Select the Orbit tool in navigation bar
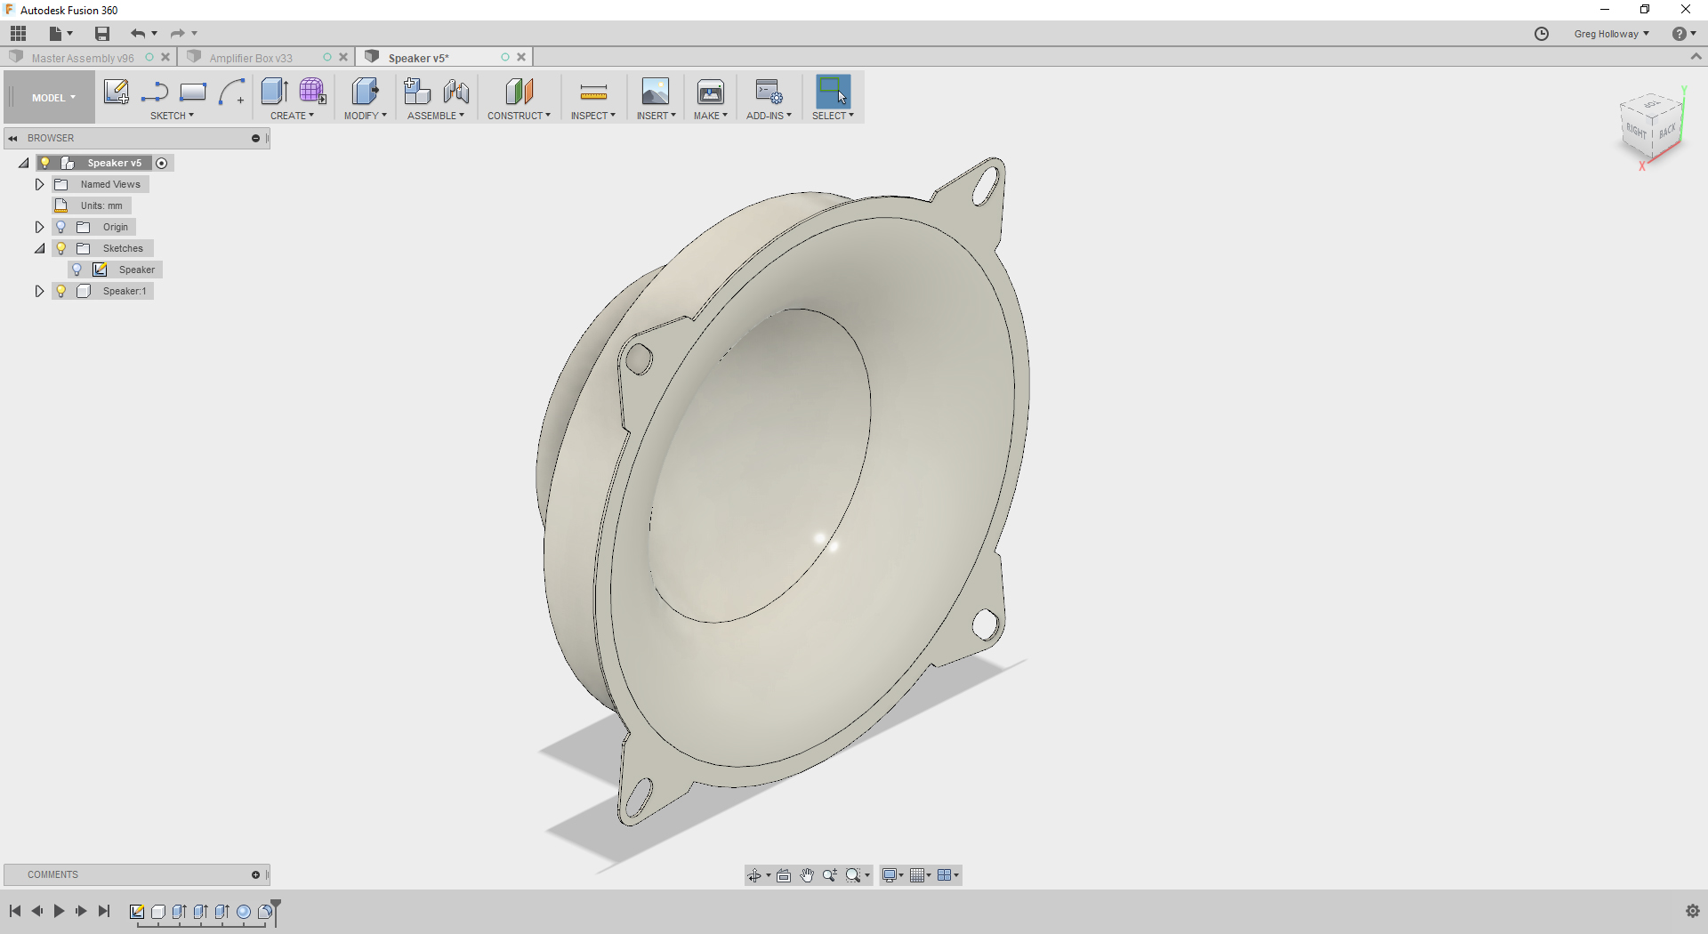This screenshot has width=1708, height=934. point(755,874)
